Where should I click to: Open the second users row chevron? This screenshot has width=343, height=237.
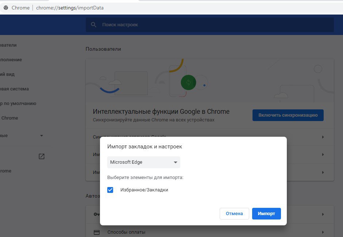(x=323, y=155)
